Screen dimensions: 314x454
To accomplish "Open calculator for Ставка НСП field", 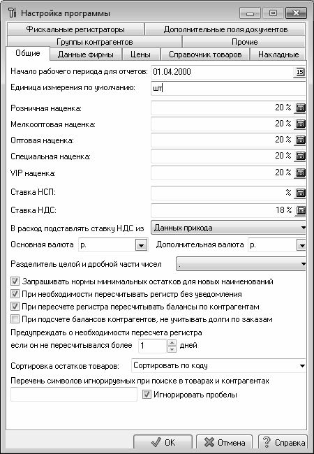I will tap(301, 193).
